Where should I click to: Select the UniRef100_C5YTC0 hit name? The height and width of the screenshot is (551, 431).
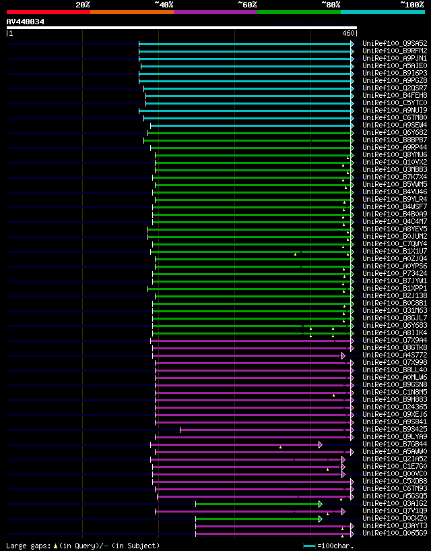[x=395, y=103]
